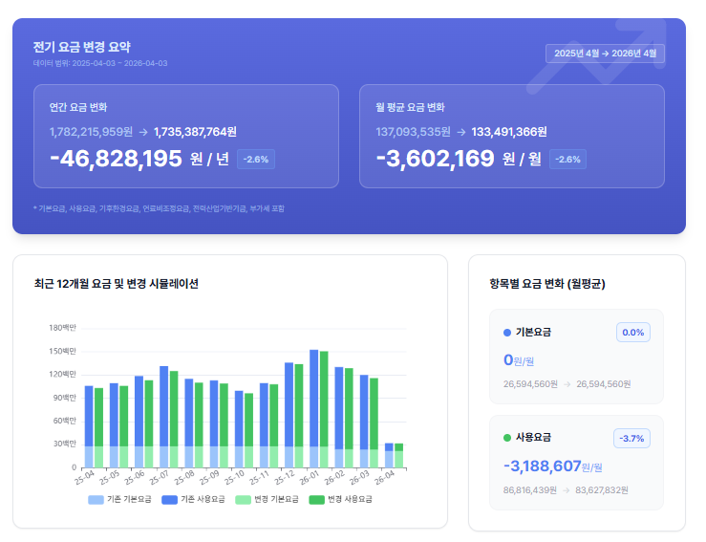Click the green dot beside 사용요금
Viewport: 706px width, 542px height.
pos(507,438)
